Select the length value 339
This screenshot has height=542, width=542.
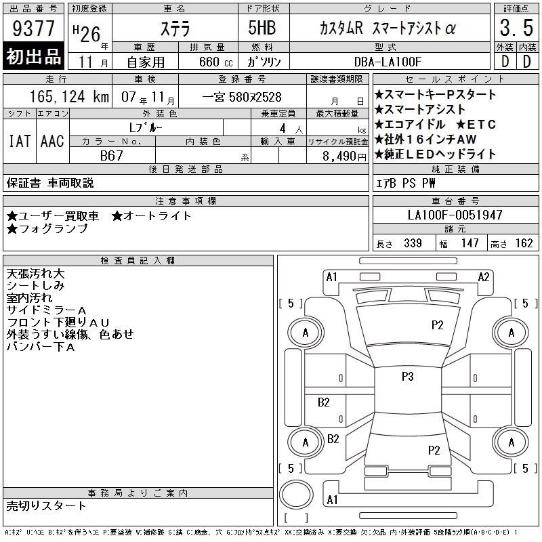(413, 243)
